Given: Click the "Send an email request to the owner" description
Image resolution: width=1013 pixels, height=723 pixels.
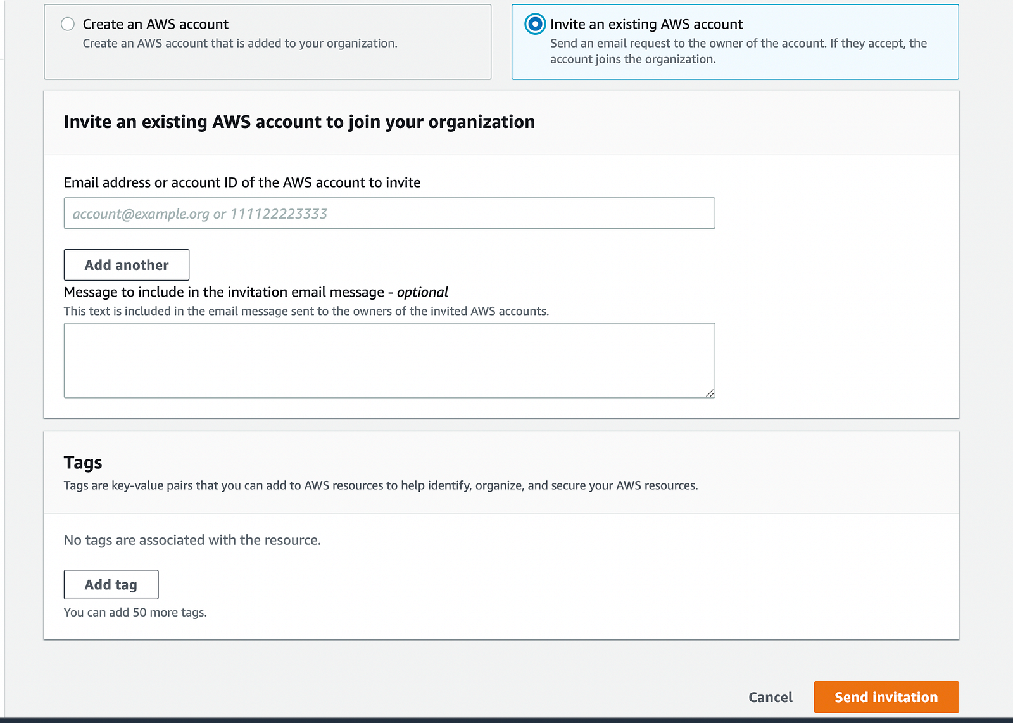Looking at the screenshot, I should [x=739, y=51].
